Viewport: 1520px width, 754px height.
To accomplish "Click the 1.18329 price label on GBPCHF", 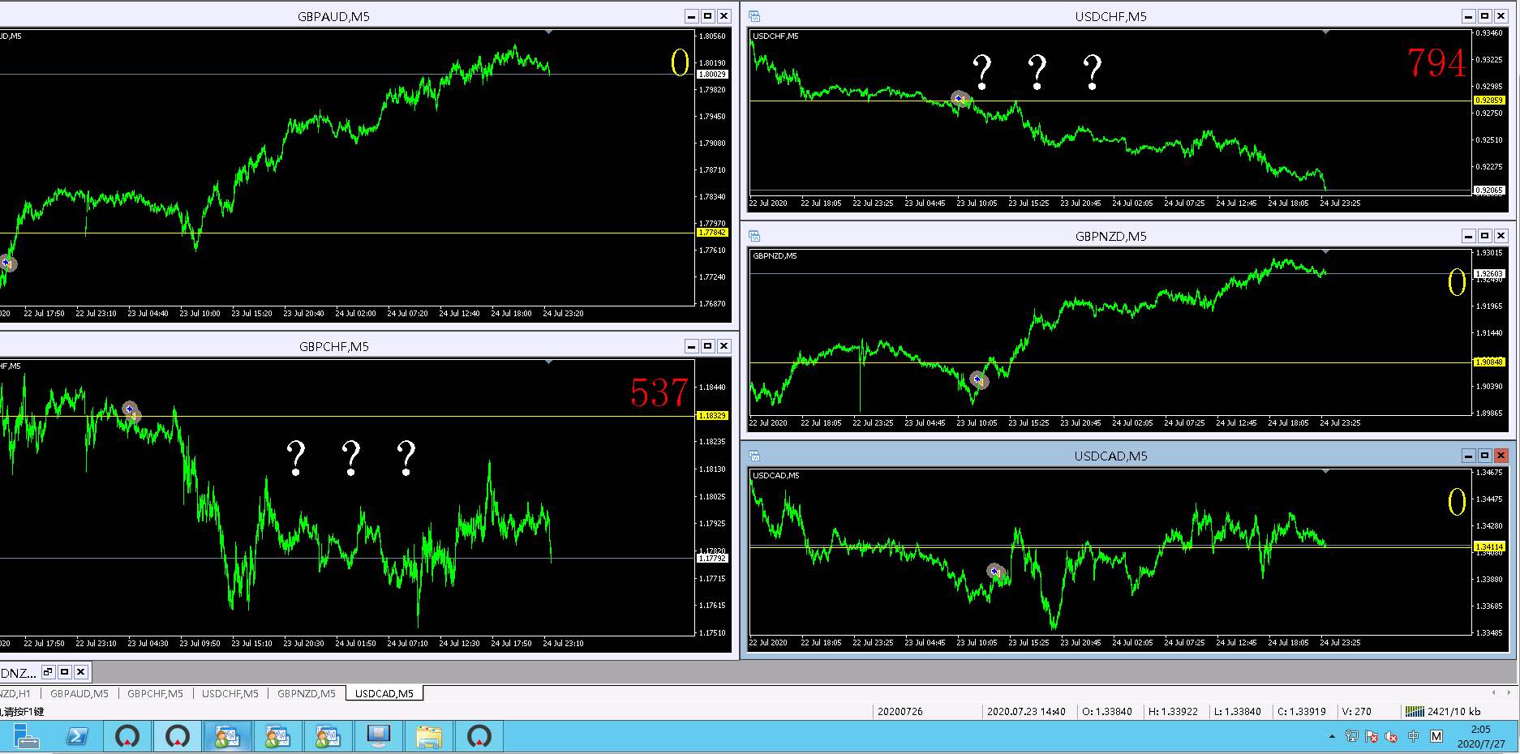I will 713,416.
